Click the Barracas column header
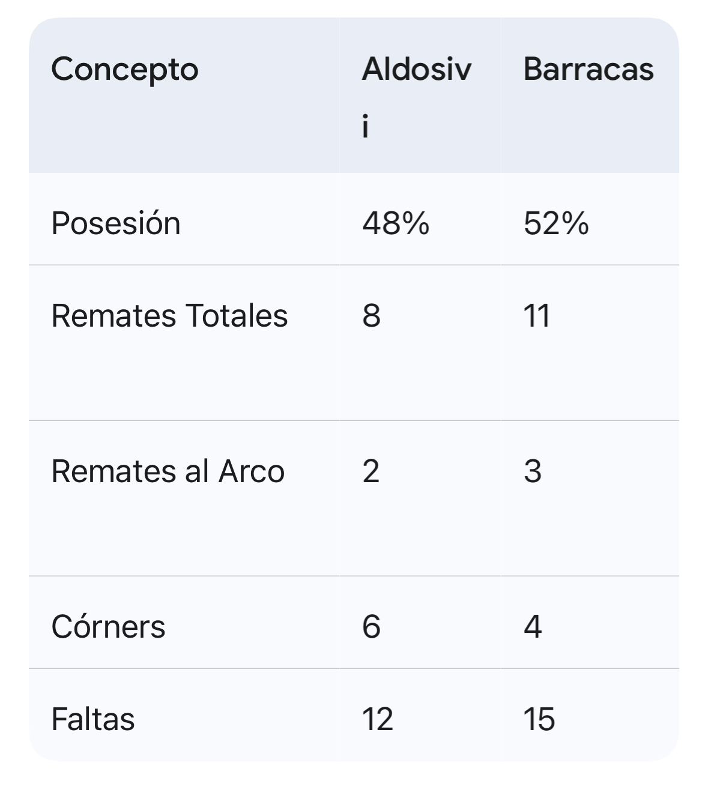 tap(588, 70)
